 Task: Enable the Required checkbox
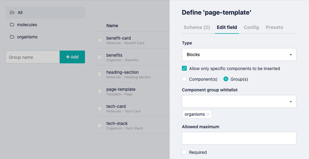[x=184, y=152]
